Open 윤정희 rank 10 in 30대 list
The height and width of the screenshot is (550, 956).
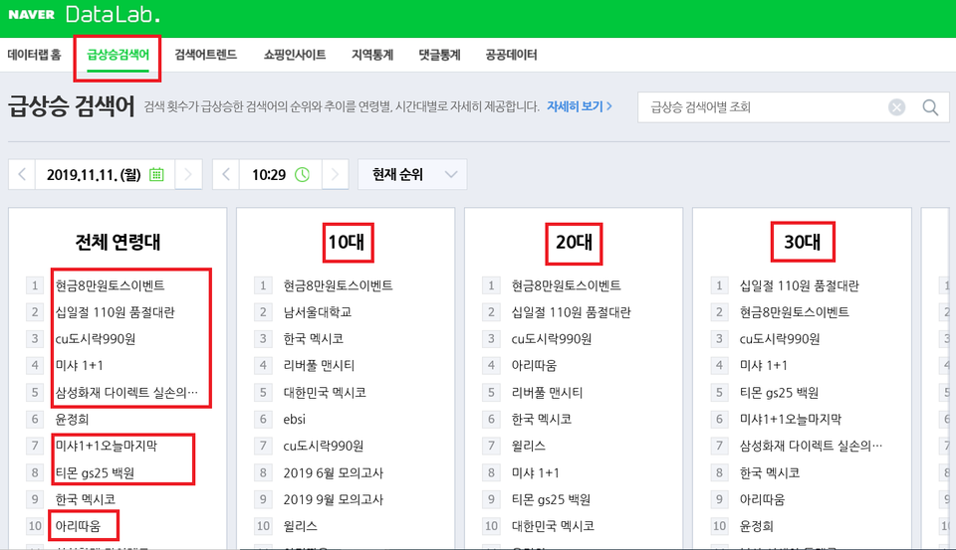(756, 526)
